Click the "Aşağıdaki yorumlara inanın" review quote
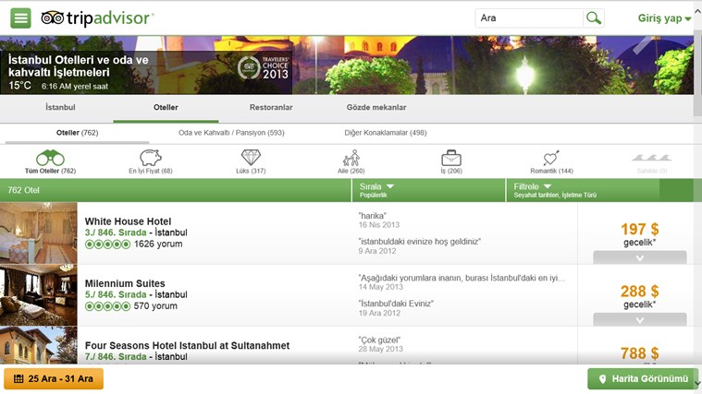 click(462, 278)
